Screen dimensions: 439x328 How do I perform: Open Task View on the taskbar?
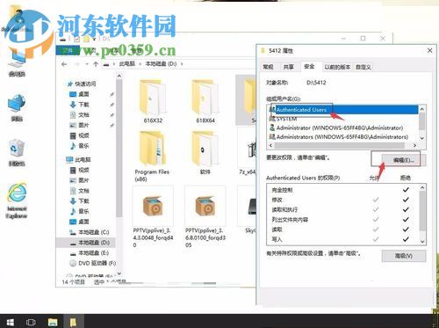coord(31,322)
